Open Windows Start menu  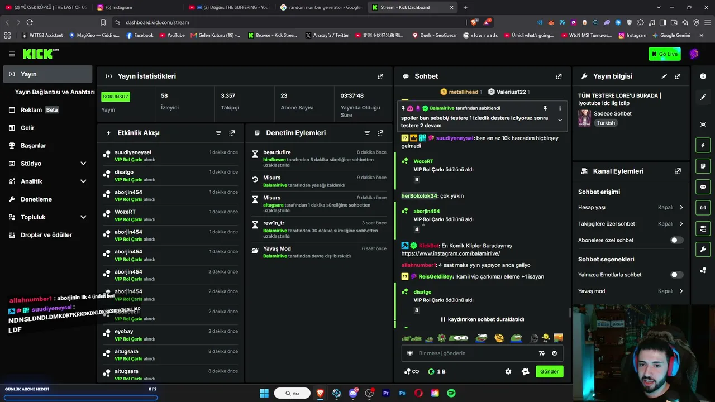264,393
